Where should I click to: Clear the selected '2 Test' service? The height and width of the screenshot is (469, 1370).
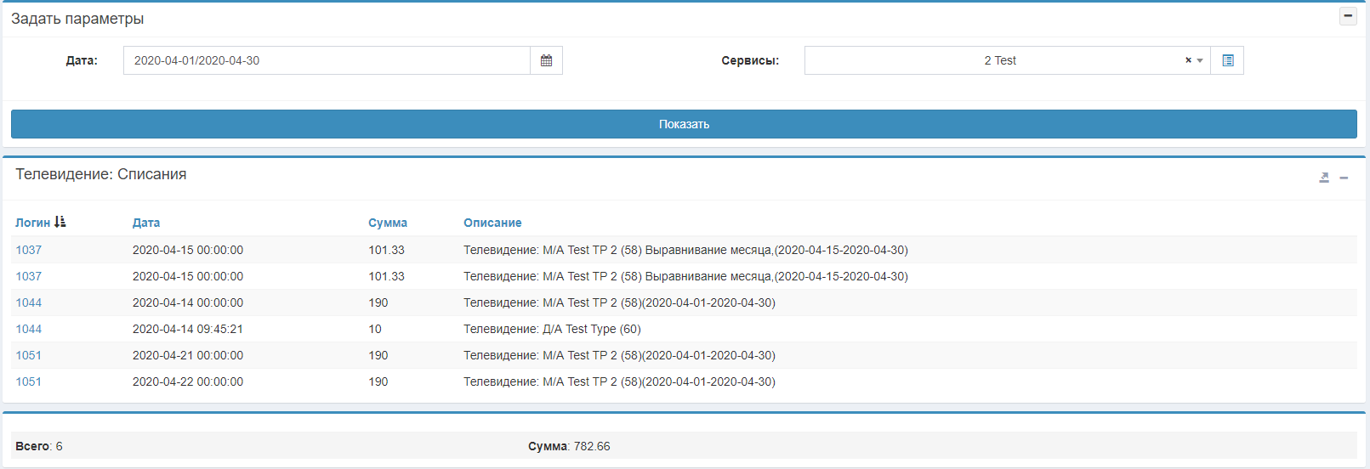click(x=1188, y=60)
